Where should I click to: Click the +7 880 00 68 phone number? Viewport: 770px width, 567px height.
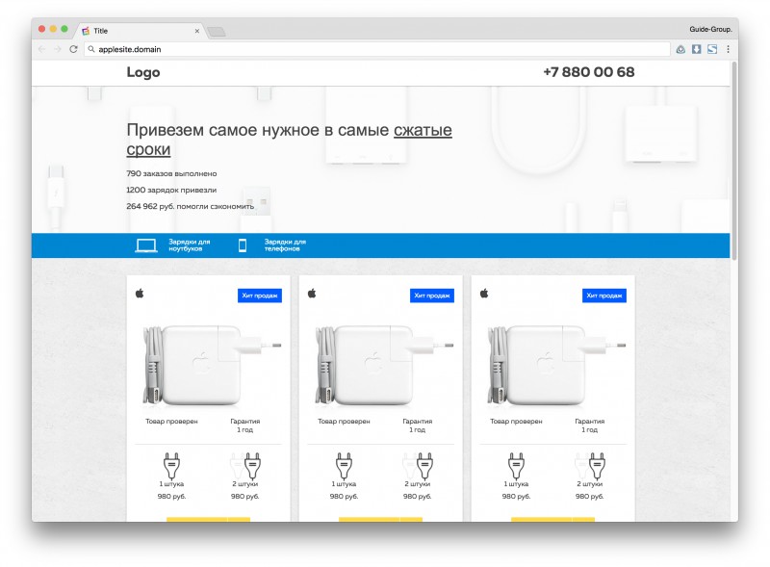pos(589,72)
